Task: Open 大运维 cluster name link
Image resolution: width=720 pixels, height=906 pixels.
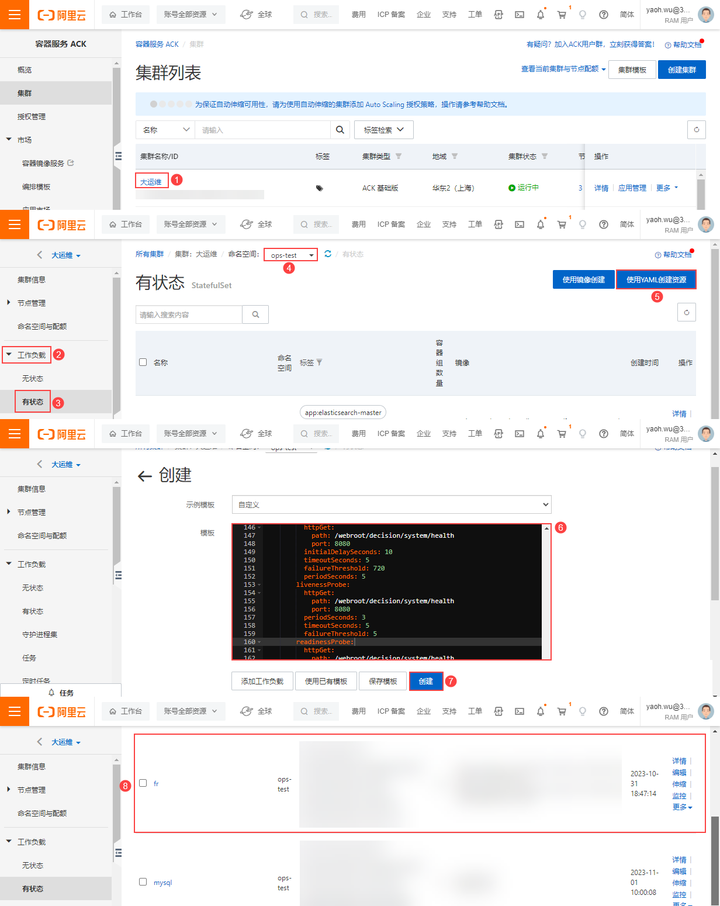Action: pos(151,182)
